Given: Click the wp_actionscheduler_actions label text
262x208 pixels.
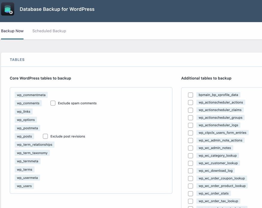Looking at the screenshot, I should 221,103.
